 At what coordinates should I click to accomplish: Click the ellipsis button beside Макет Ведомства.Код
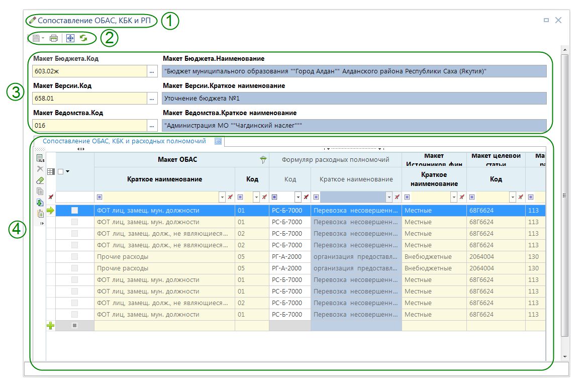click(x=152, y=125)
